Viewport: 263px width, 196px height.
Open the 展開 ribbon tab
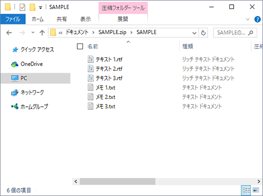coord(123,19)
